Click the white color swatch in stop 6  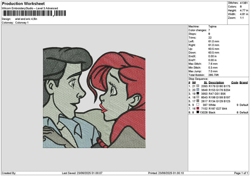198,105
